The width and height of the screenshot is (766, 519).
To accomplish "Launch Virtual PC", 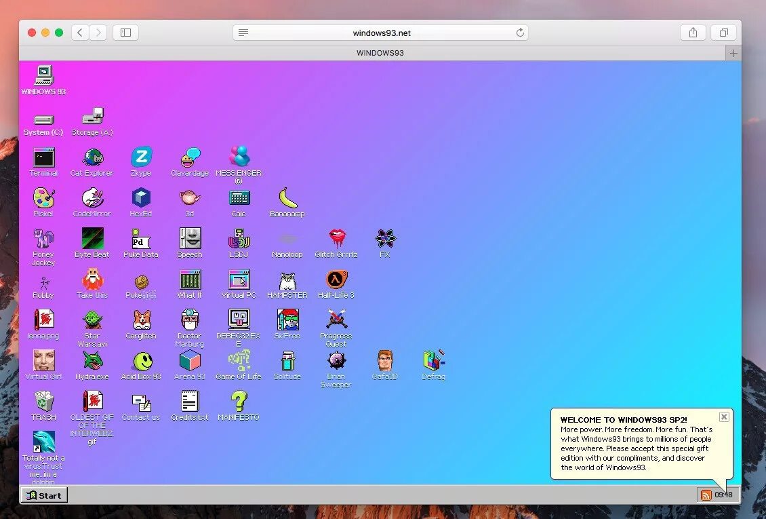I will pos(239,279).
